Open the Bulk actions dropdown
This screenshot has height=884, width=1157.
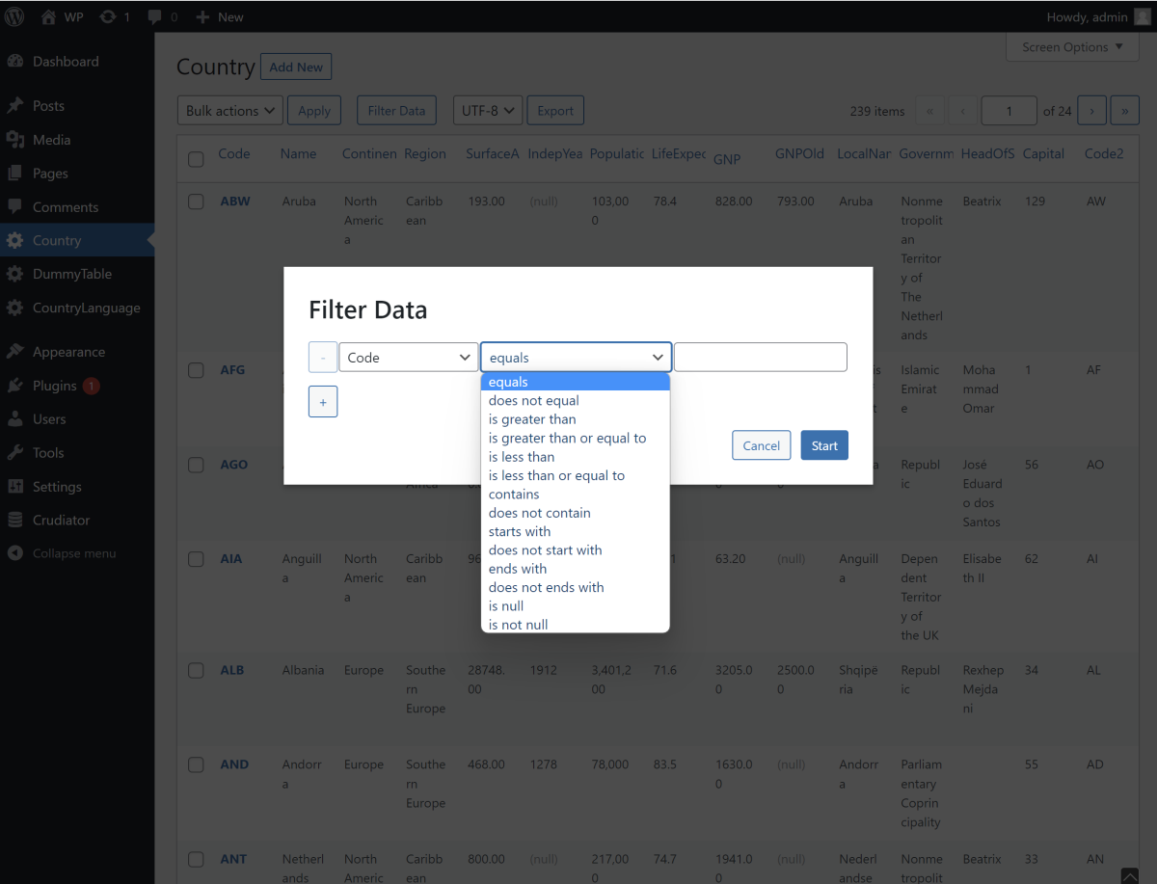point(230,111)
